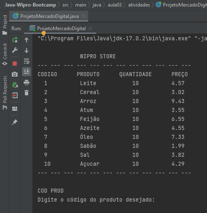This screenshot has height=213, width=207.
Task: Click the Óleo product name
Action: 87,137
